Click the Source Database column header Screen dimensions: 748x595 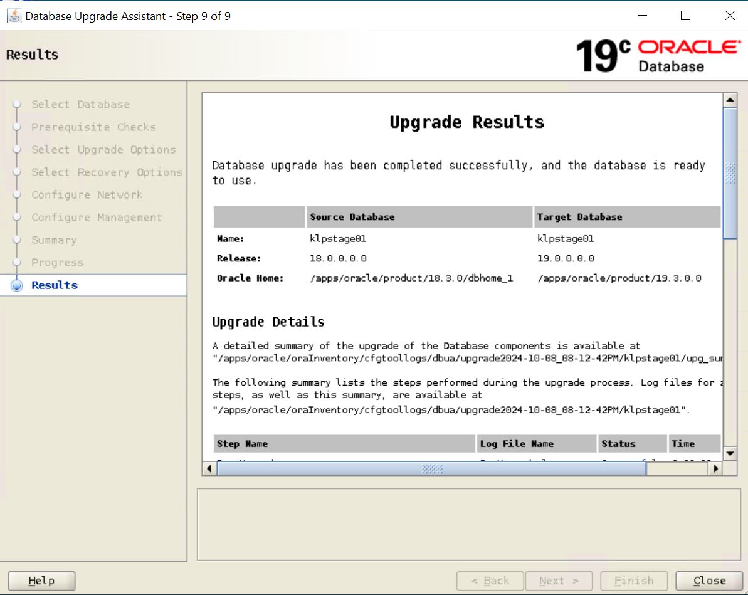[419, 217]
